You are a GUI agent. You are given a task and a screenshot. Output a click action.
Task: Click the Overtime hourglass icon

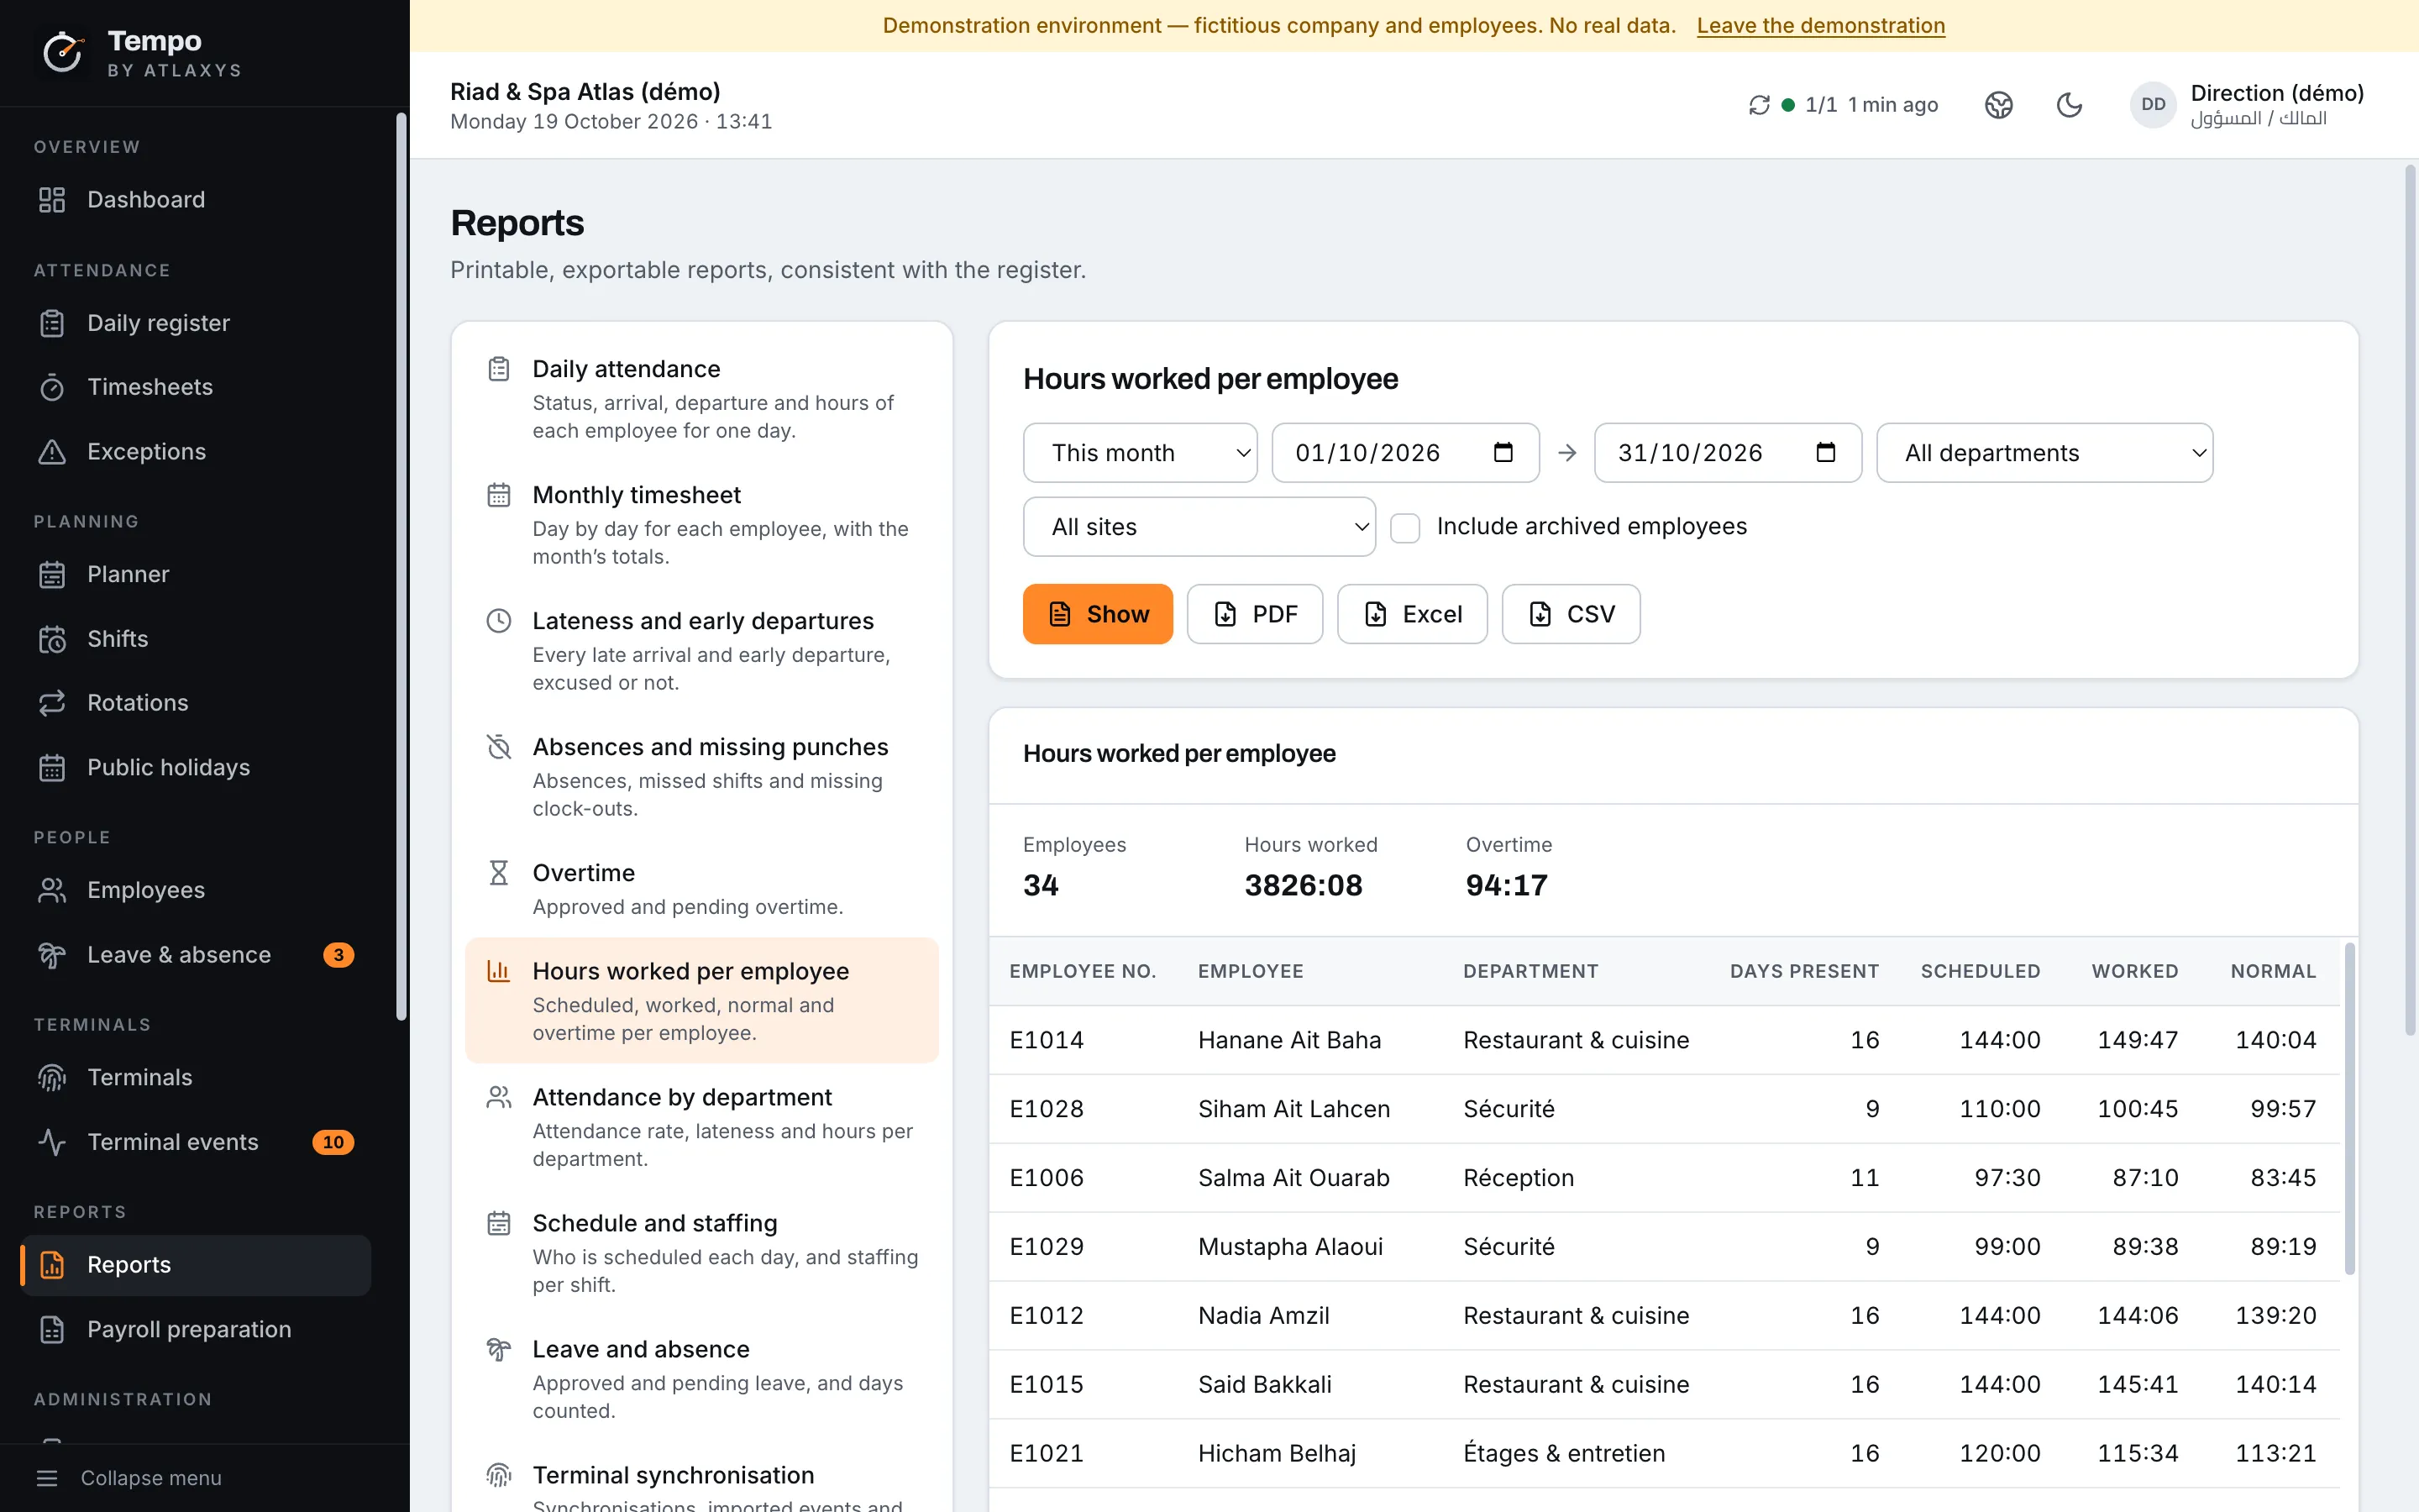point(499,873)
